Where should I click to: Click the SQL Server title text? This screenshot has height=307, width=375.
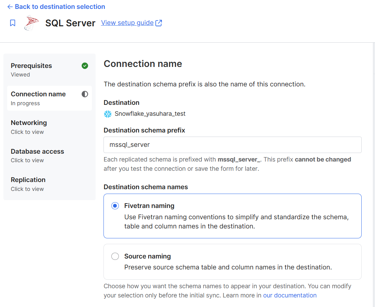(x=70, y=23)
